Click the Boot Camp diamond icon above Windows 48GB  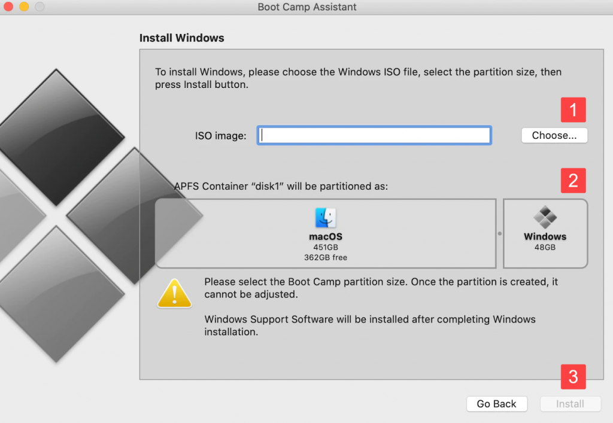pyautogui.click(x=545, y=218)
